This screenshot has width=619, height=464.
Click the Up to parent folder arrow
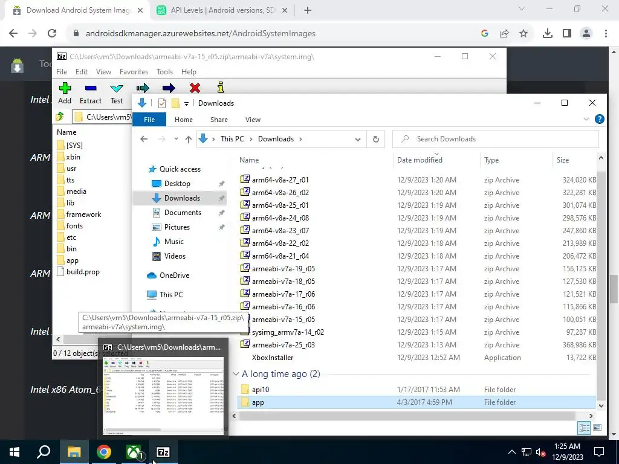coord(189,139)
